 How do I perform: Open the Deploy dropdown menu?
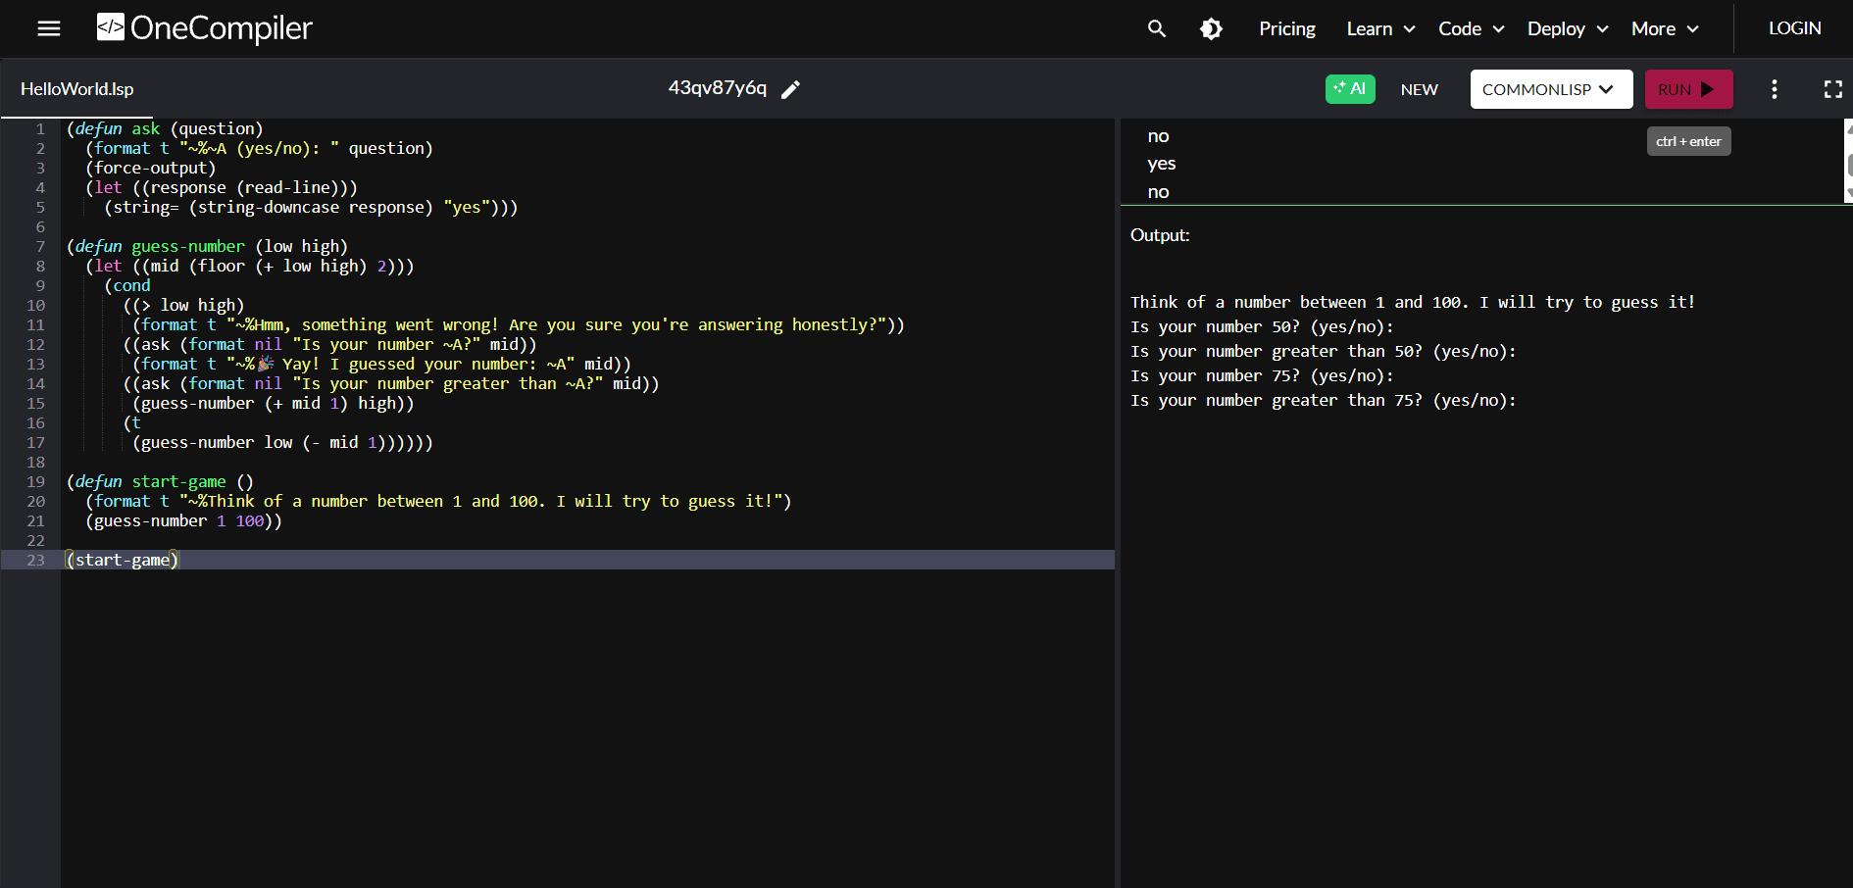[x=1567, y=28]
